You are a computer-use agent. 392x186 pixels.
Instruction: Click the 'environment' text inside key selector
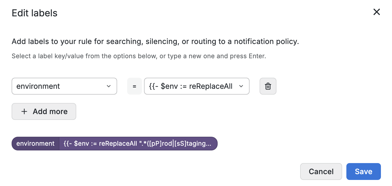pyautogui.click(x=38, y=86)
